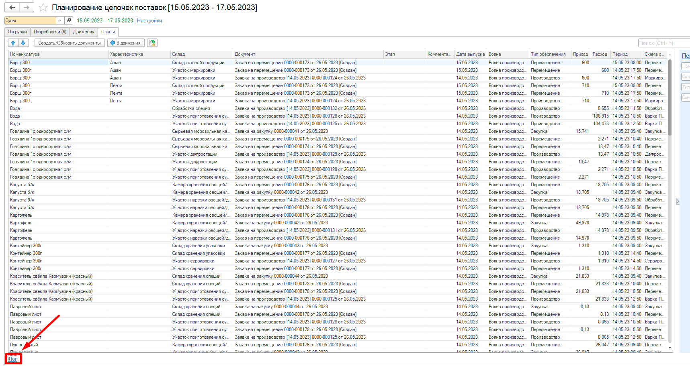Click the date range 15.05.2023 - 17.05.2023 link

tap(105, 21)
